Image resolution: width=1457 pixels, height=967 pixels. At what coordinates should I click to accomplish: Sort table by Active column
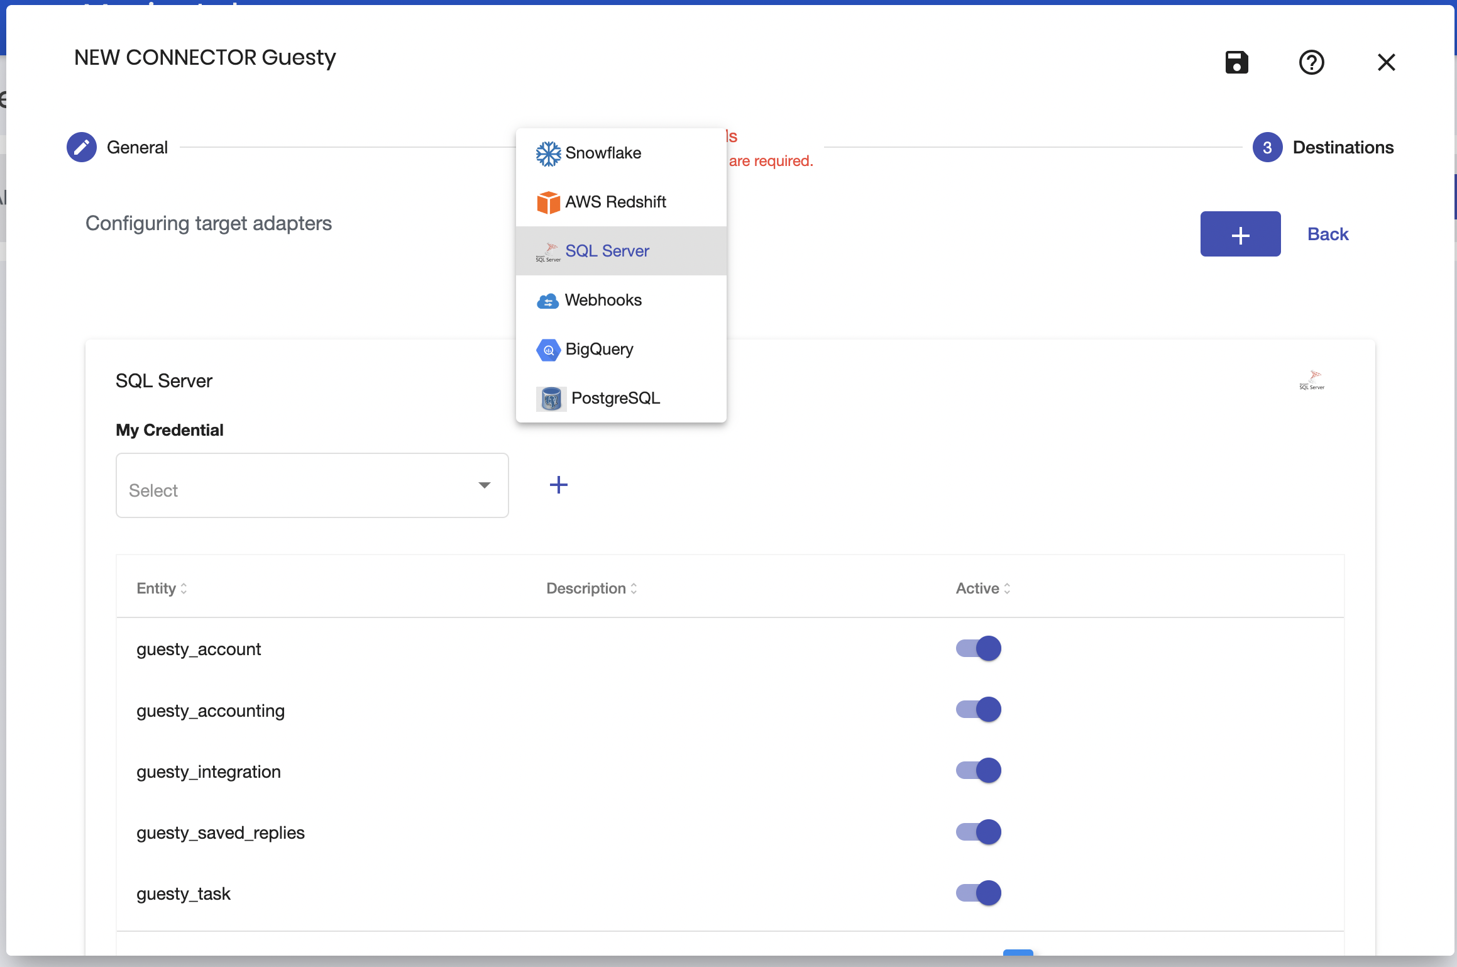983,588
